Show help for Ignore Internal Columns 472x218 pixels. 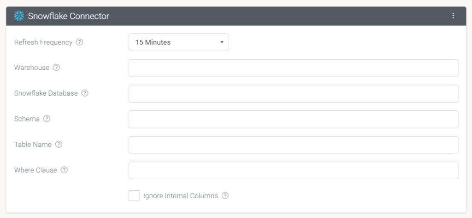(x=225, y=196)
